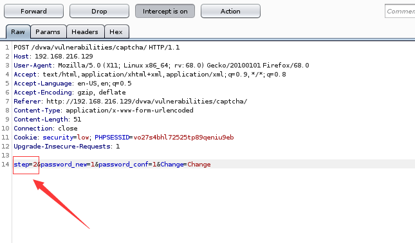
Task: Click the User-Agent header line
Action: click(161, 66)
